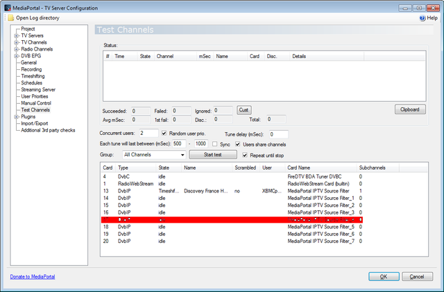Enable the Sync checkbox
The width and height of the screenshot is (444, 292).
[214, 144]
